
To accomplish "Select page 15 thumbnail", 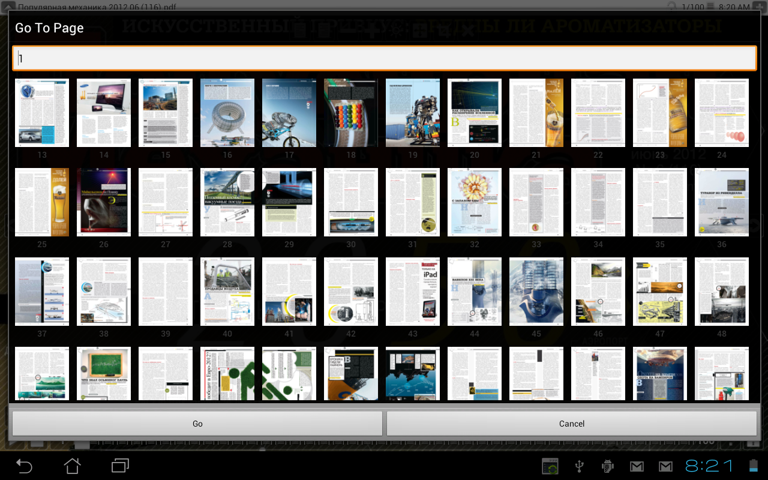I will [166, 113].
